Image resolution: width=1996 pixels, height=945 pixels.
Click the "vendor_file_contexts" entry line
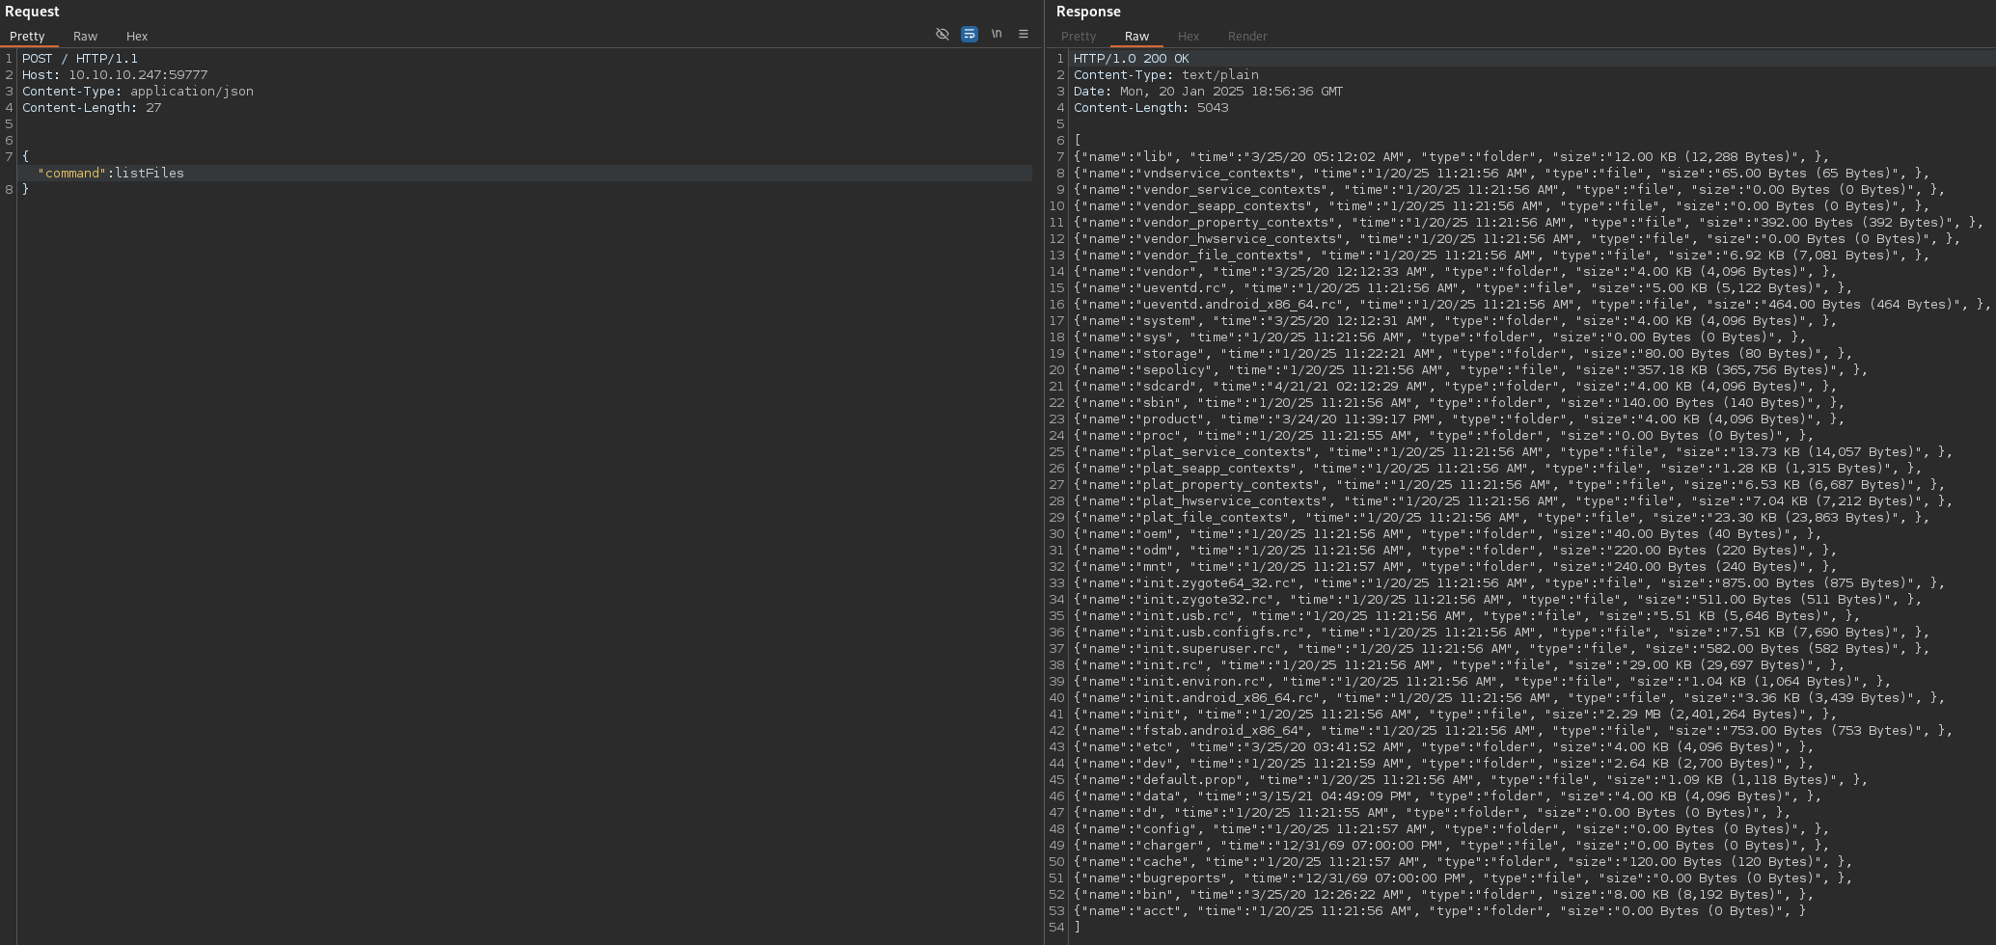point(1502,256)
